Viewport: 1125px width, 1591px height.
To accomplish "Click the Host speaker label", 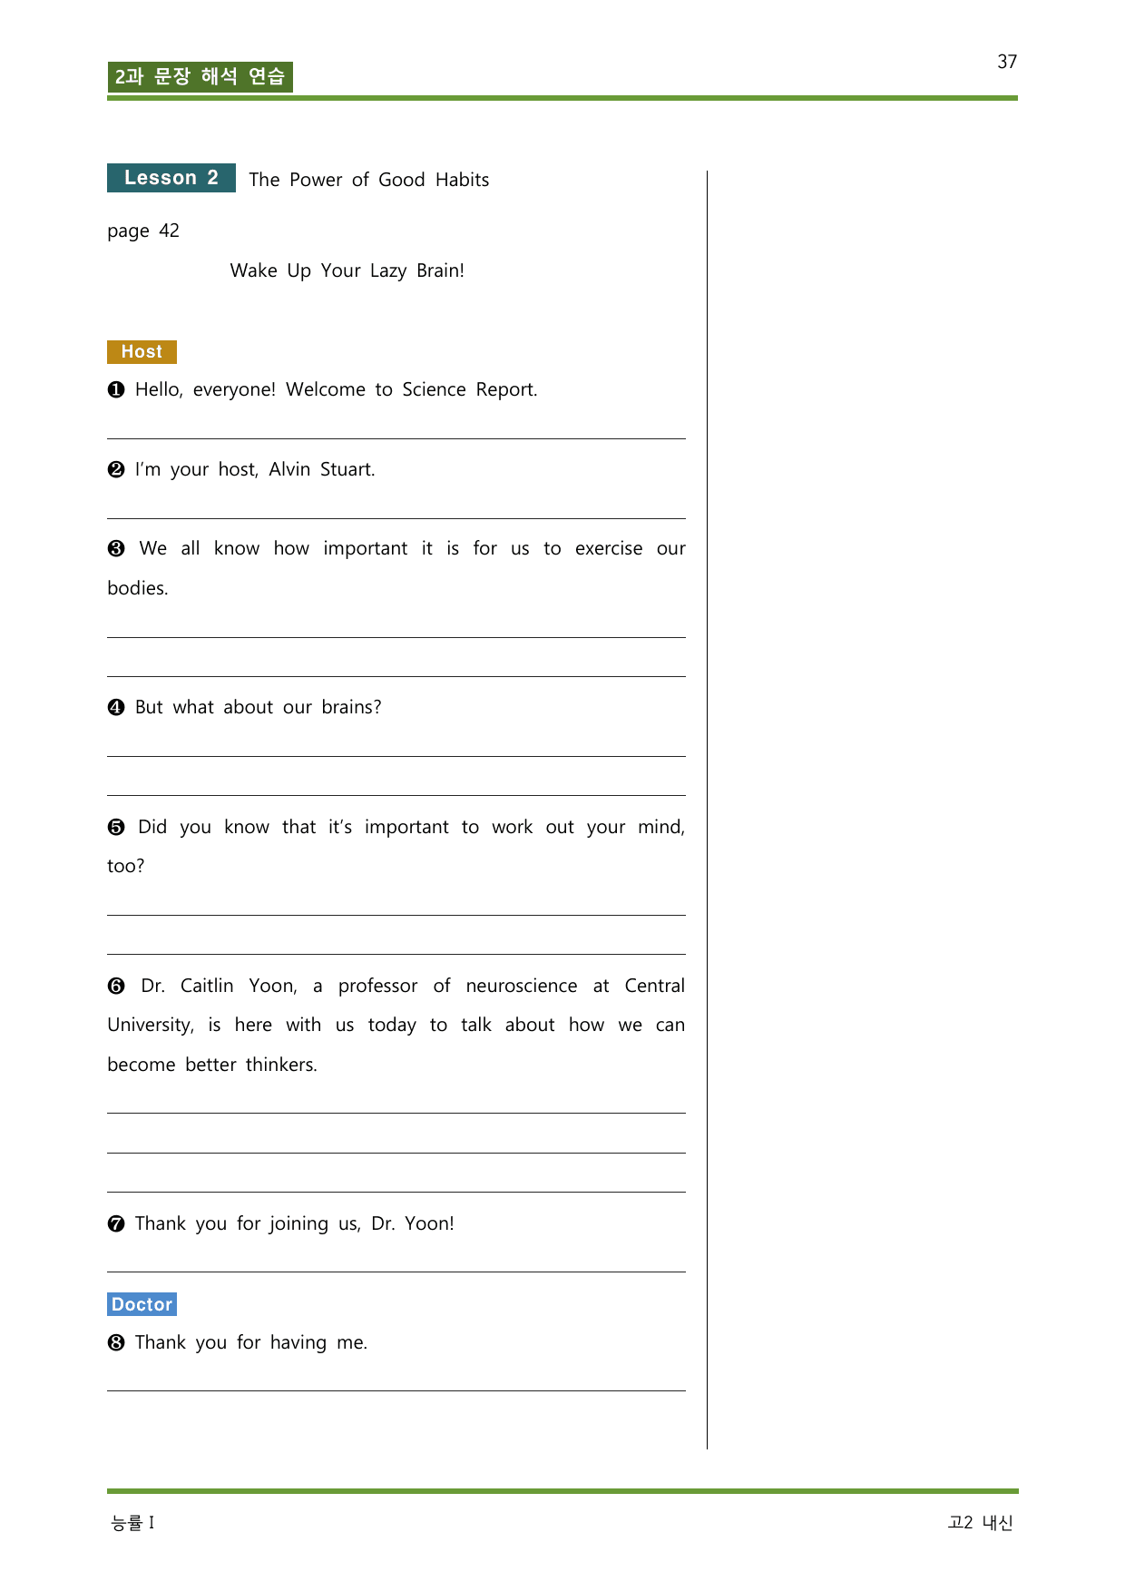I will click(142, 351).
